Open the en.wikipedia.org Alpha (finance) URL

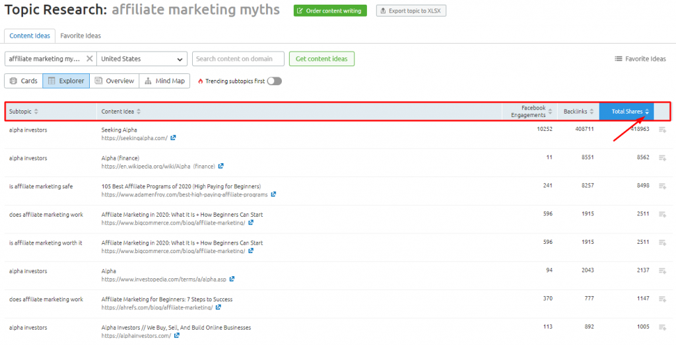click(x=158, y=167)
